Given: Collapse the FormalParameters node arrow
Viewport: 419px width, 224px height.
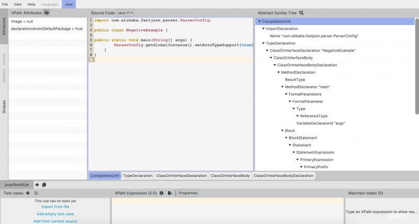Looking at the screenshot, I should pyautogui.click(x=286, y=94).
